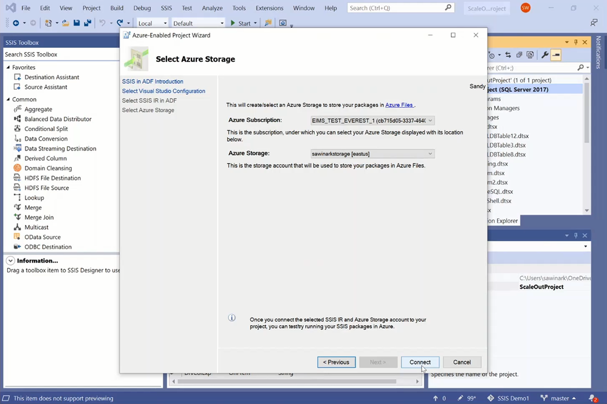This screenshot has width=607, height=404.
Task: Open the Start button dropdown arrow
Action: [x=255, y=23]
